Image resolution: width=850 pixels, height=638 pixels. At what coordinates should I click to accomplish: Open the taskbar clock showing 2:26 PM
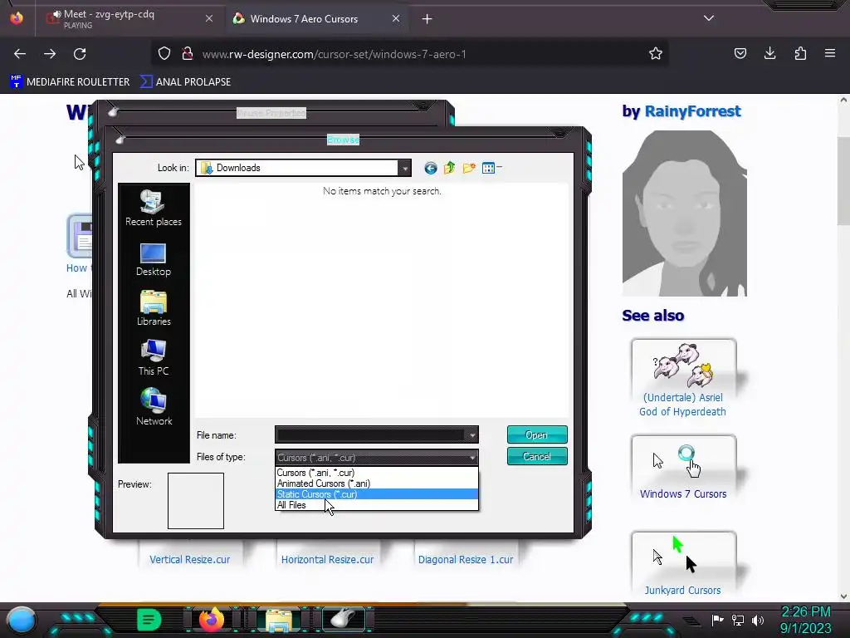[x=805, y=620]
